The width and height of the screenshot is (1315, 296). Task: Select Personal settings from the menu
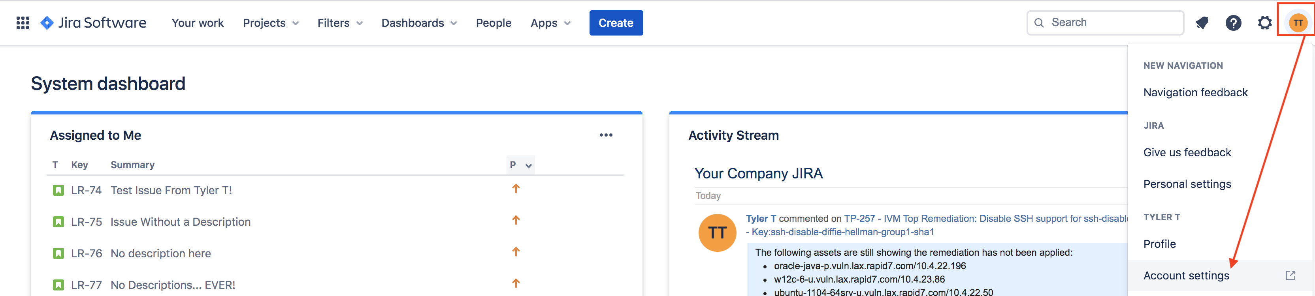tap(1187, 184)
